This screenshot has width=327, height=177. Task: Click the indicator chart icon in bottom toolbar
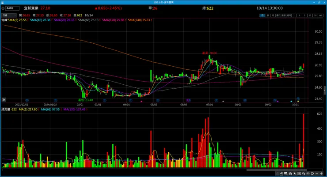click(x=281, y=173)
